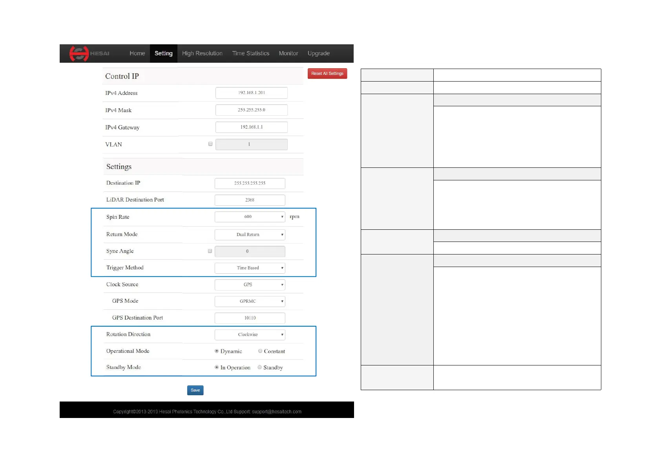Open the Trigger Method dropdown

tap(250, 268)
